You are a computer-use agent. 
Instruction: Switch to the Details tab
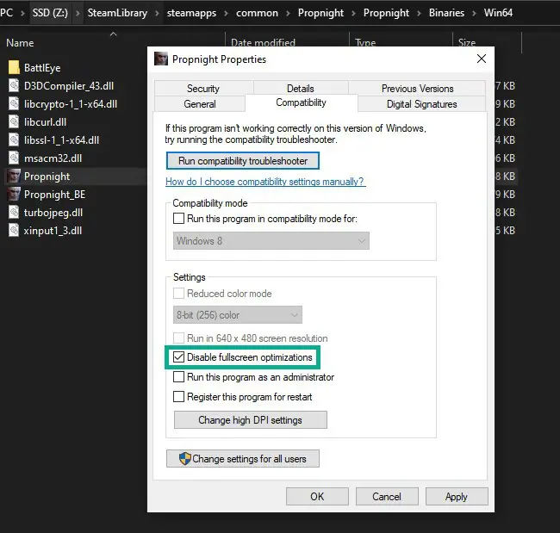301,88
